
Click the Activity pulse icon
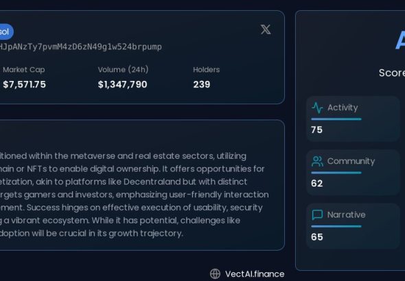[317, 108]
